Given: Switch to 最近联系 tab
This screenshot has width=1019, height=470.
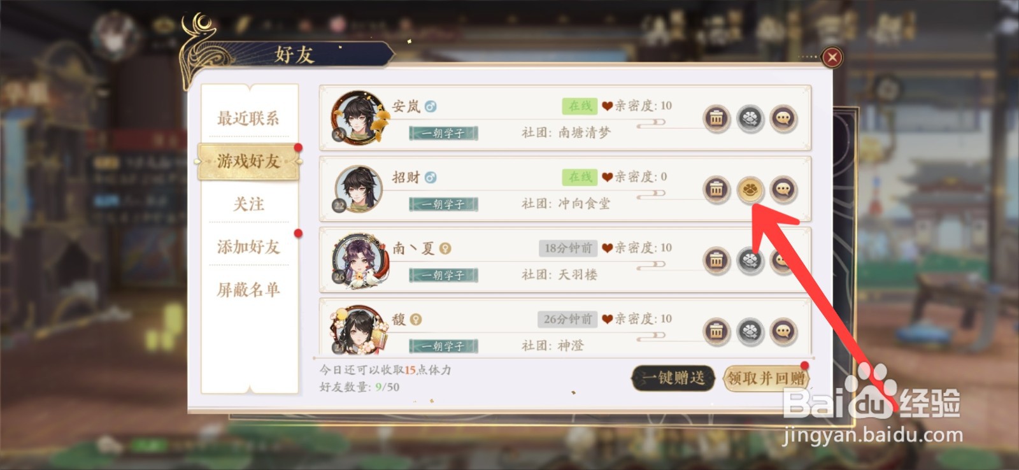Looking at the screenshot, I should (x=248, y=118).
